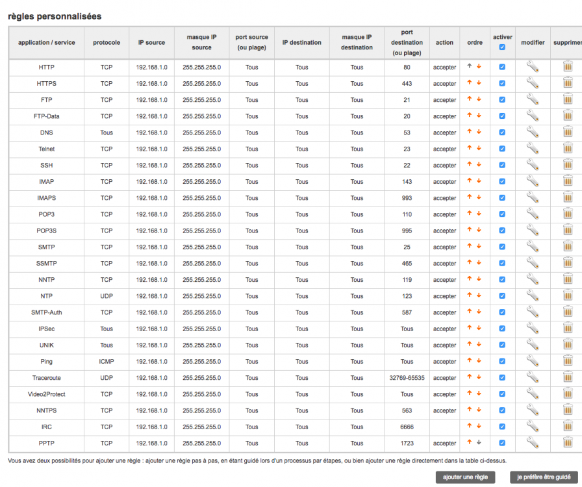The height and width of the screenshot is (487, 582).
Task: Click the wrench icon for the HTTP rule
Action: point(533,66)
